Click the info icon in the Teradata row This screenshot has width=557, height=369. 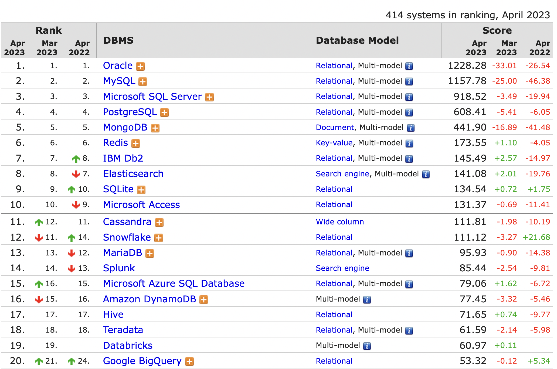[x=409, y=331]
